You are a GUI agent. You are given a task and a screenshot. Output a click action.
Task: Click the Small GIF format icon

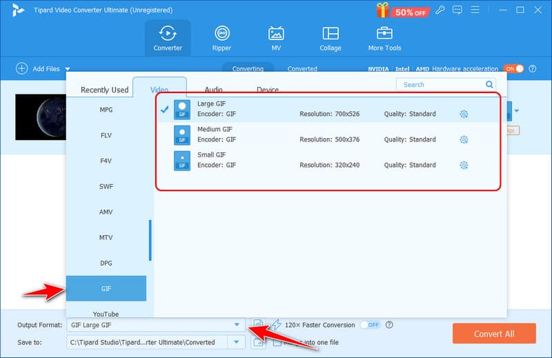(x=182, y=161)
